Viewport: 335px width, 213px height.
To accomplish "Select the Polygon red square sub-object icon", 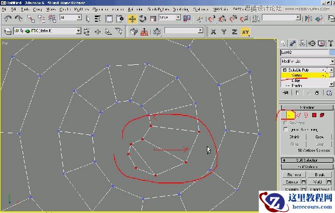I will 314,115.
